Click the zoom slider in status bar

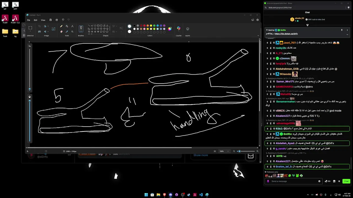click(x=246, y=151)
